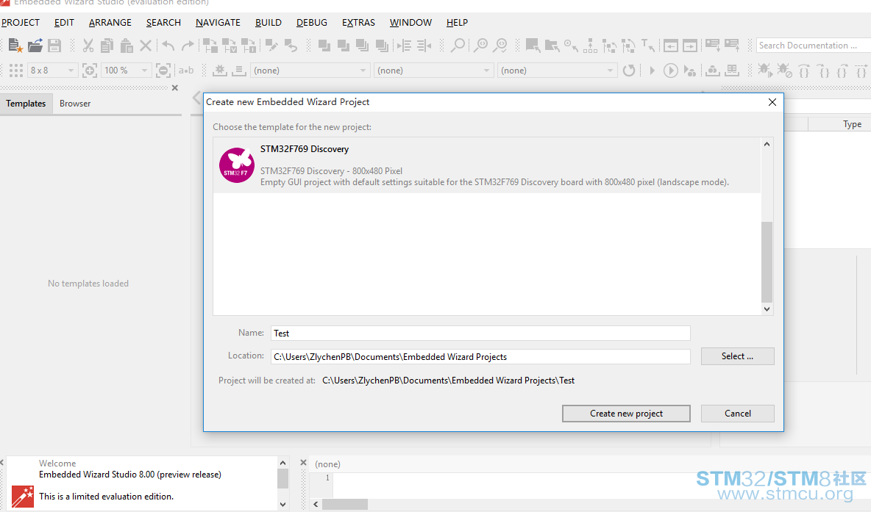The height and width of the screenshot is (512, 871).
Task: Click the bug with play debug icon
Action: click(x=765, y=71)
